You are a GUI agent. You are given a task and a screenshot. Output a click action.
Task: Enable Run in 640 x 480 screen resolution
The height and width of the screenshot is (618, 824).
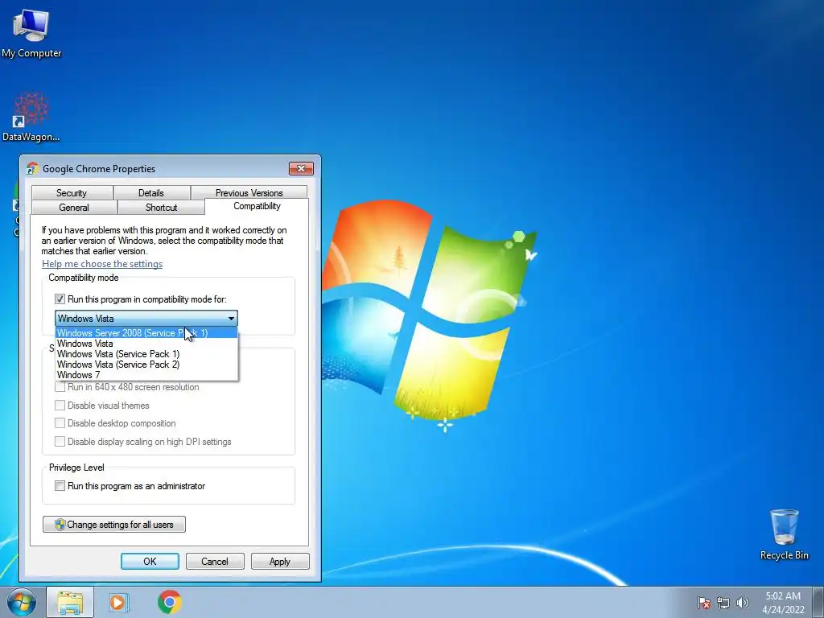60,387
